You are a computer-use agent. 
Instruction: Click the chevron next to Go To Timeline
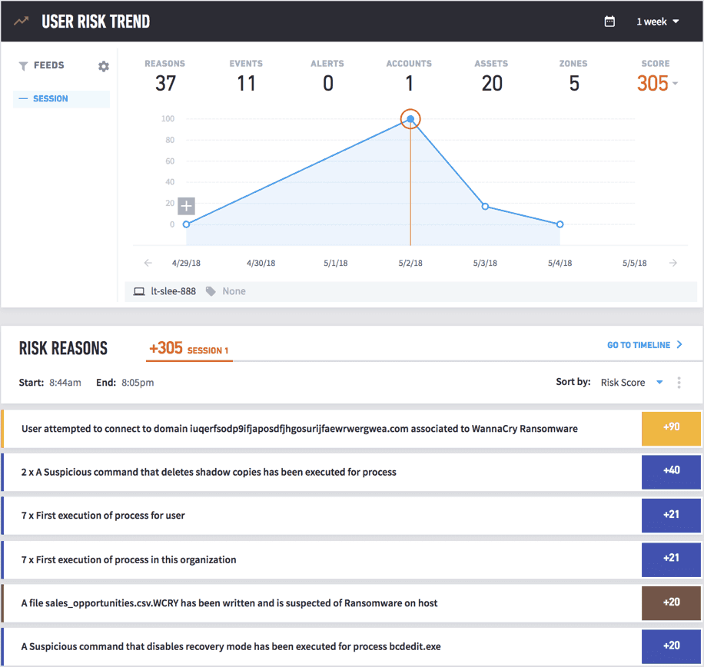[679, 344]
